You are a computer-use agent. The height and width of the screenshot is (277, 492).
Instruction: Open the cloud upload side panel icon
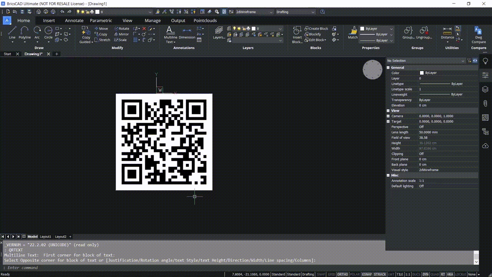[x=485, y=145]
